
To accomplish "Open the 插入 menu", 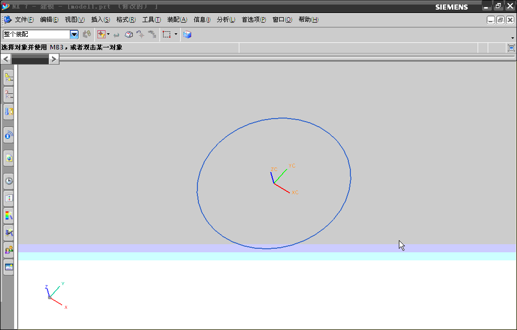I will pos(99,20).
